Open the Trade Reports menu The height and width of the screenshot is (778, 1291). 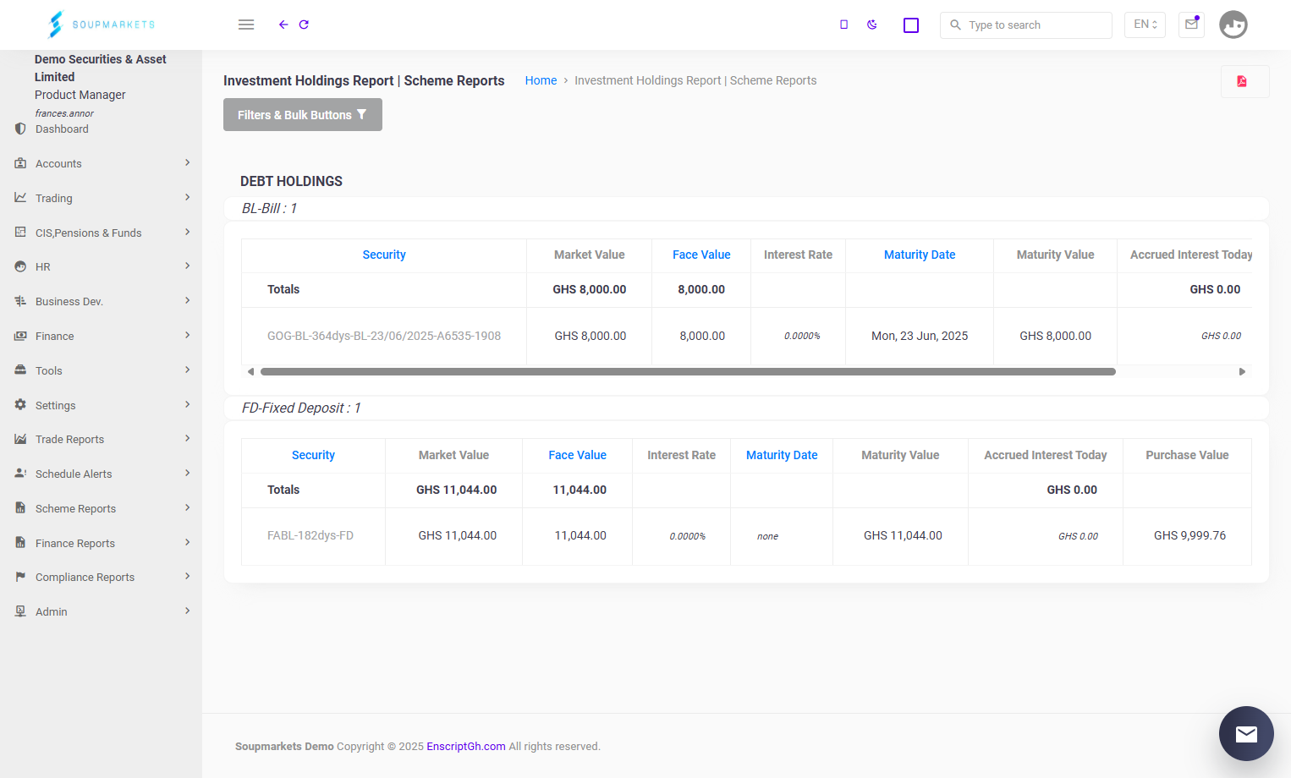coord(101,439)
